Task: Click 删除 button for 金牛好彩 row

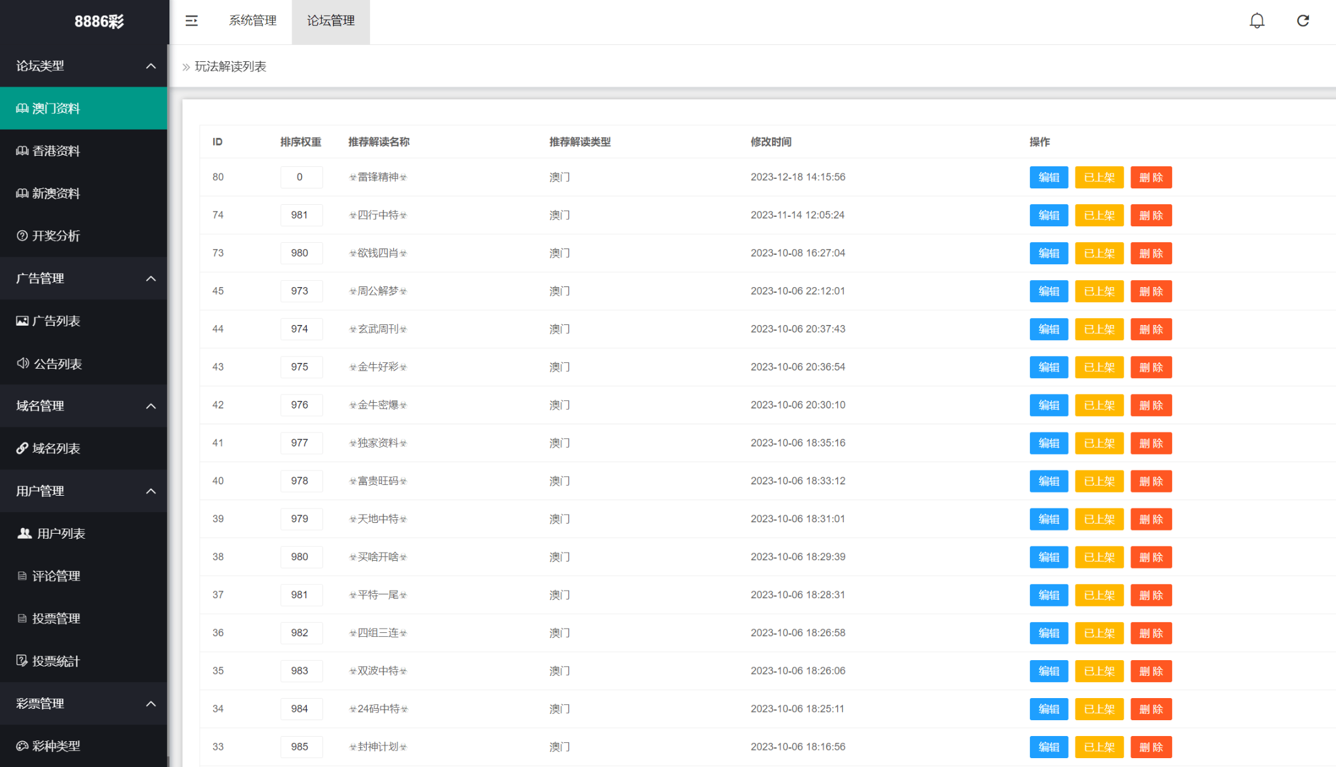Action: tap(1151, 367)
